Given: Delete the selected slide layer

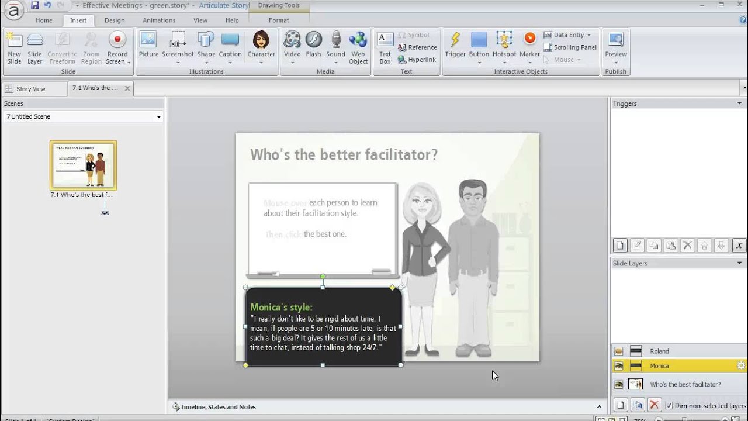Looking at the screenshot, I should click(x=654, y=405).
